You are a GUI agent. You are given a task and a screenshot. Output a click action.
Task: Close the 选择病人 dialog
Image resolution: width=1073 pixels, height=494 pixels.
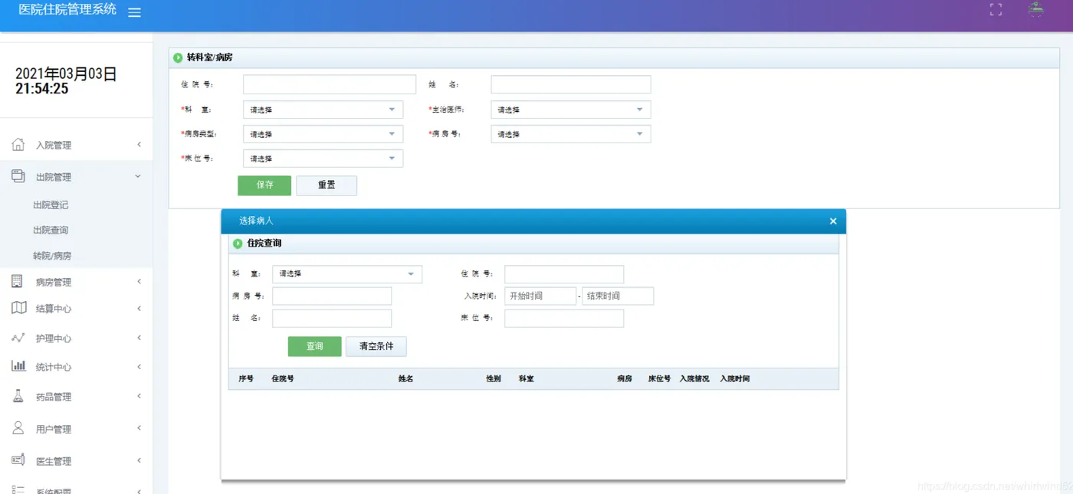point(833,221)
